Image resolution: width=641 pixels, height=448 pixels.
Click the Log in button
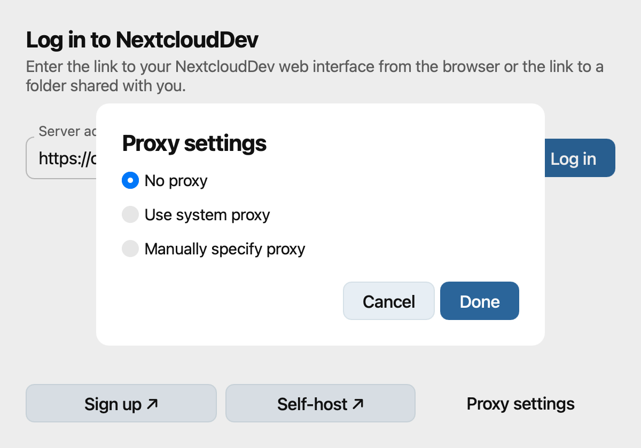pos(580,158)
